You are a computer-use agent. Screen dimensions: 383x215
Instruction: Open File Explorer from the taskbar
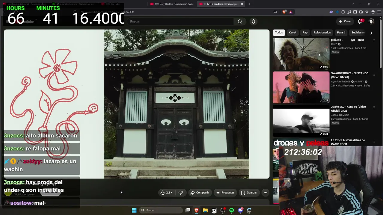205,210
